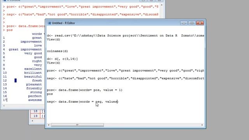Click the 'words' column header in R Console

pyautogui.click(x=37, y=34)
